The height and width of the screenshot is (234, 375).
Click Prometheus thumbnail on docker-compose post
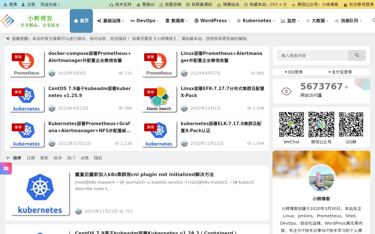[x=27, y=63]
